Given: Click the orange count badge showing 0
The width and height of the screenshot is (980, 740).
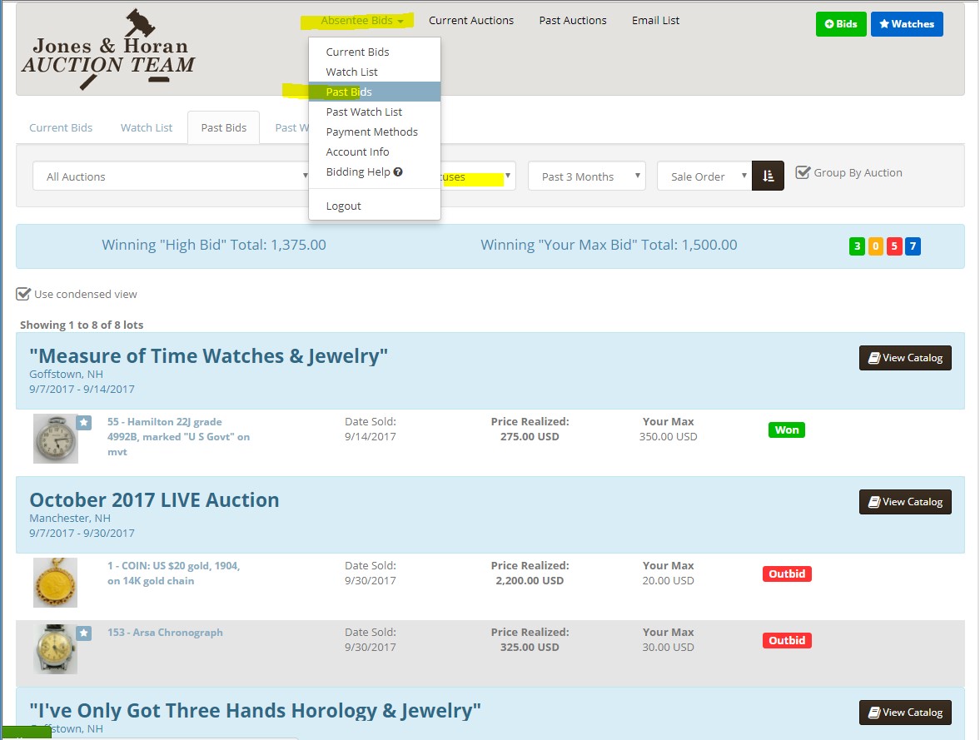Looking at the screenshot, I should (x=875, y=246).
